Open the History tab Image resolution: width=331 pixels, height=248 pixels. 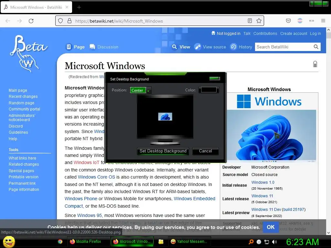(241, 47)
